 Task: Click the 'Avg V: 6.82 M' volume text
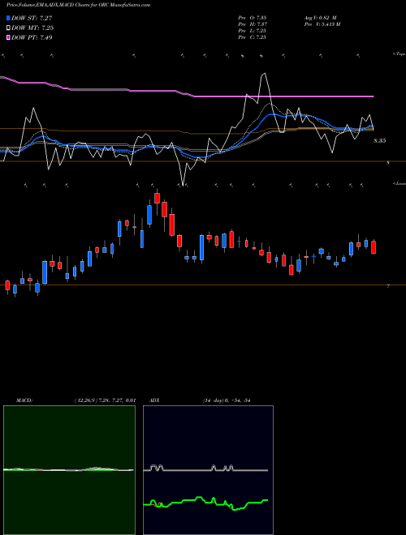coord(321,17)
